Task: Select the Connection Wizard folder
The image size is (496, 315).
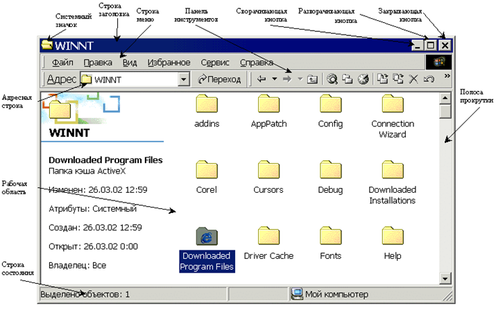Action: 393,116
